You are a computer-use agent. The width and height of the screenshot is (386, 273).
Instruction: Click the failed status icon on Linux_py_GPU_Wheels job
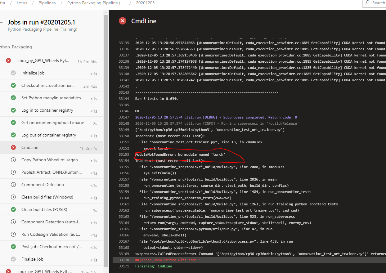8,60
